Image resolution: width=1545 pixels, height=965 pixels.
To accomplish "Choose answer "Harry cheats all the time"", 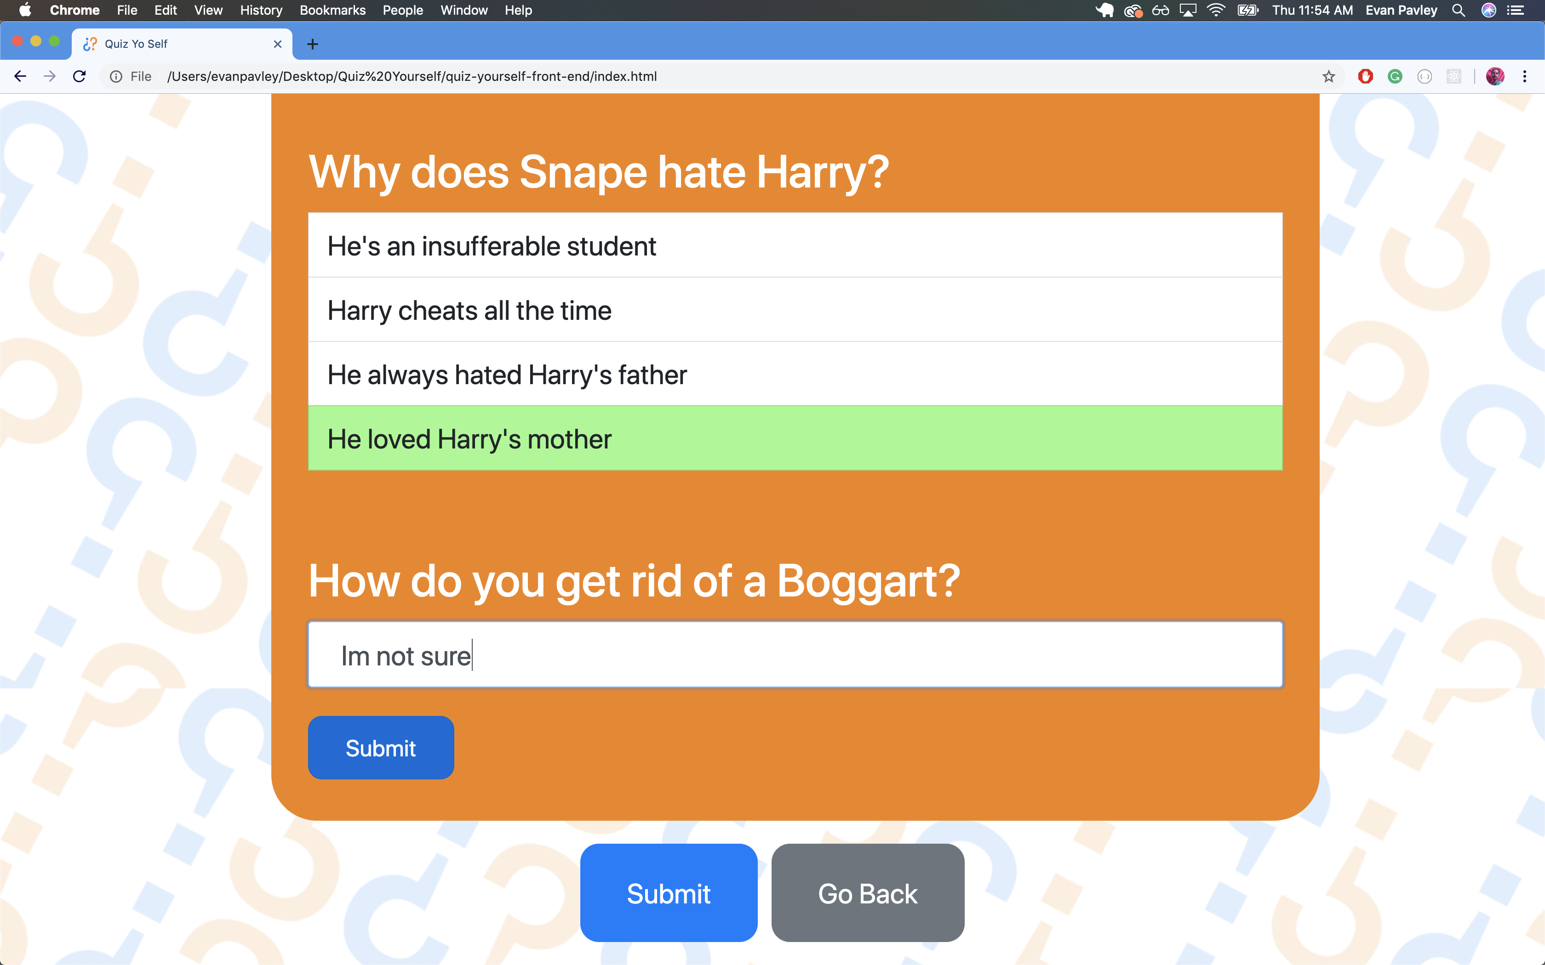I will [795, 310].
